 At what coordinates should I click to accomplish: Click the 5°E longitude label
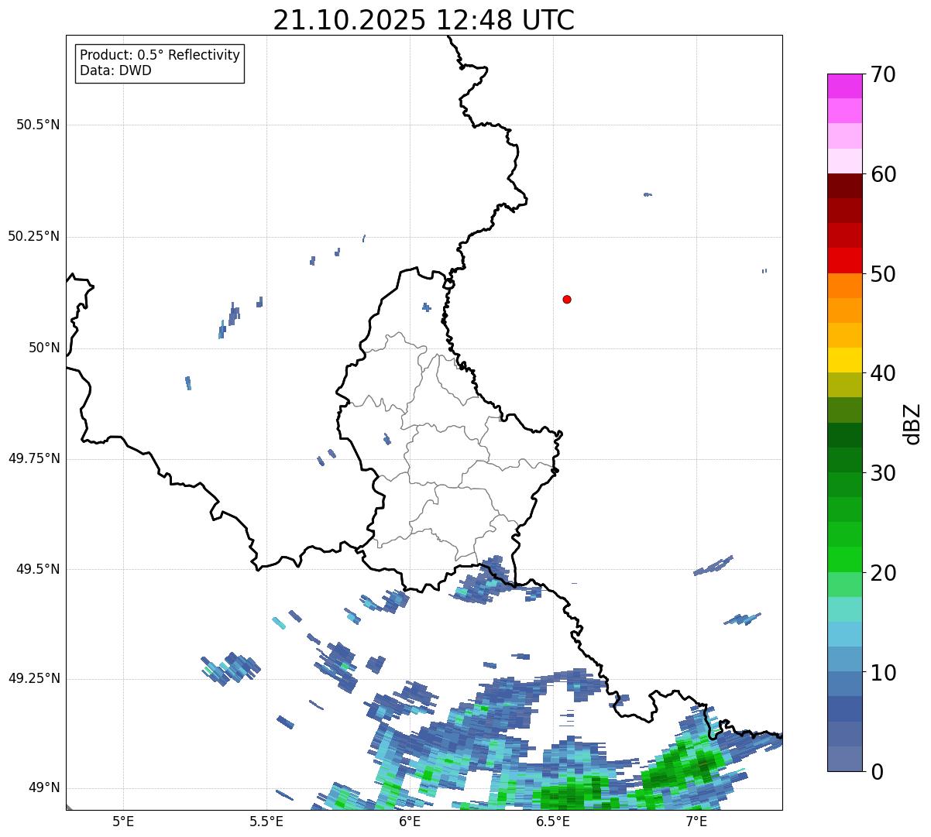click(x=123, y=822)
